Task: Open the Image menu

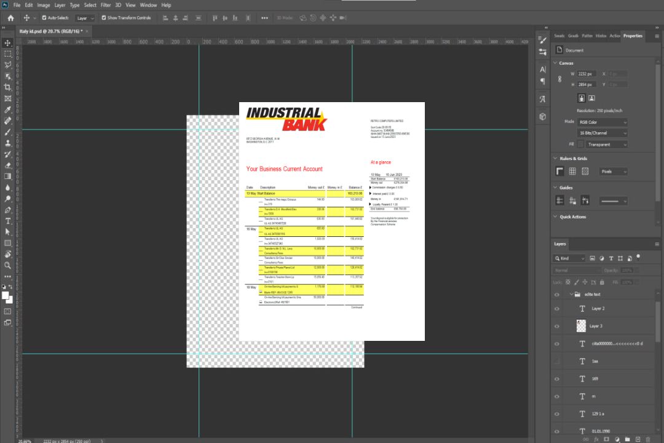Action: [x=44, y=5]
